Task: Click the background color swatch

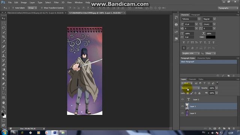Action: [x=5, y=117]
